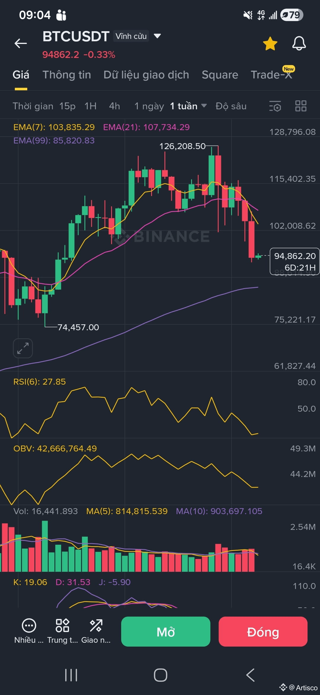
Task: Tap the Android back navigation button
Action: (x=250, y=675)
